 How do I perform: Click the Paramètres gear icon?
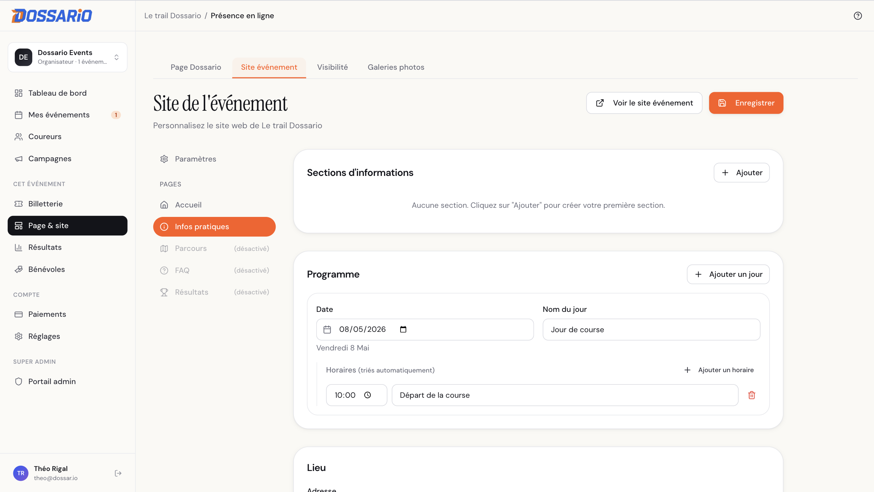[x=164, y=159]
